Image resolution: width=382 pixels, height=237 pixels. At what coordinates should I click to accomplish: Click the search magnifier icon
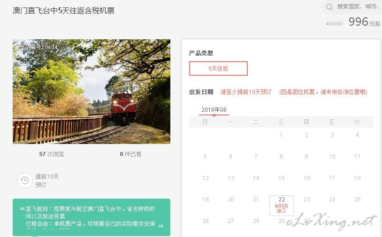pos(329,7)
